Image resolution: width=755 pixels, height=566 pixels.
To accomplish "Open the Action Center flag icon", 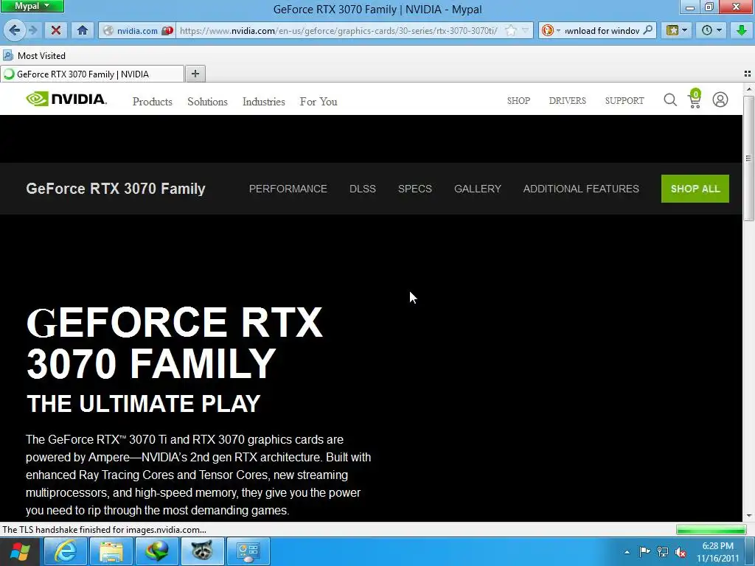I will coord(644,551).
